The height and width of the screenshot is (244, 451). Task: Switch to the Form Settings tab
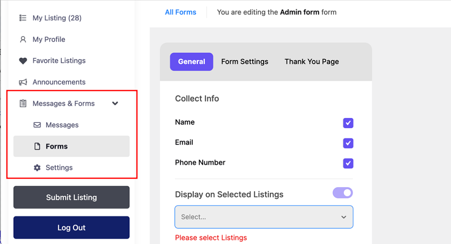point(245,62)
